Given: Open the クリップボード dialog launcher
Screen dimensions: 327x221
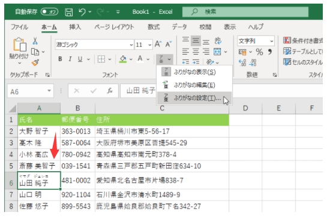Looking at the screenshot, I should [47, 74].
